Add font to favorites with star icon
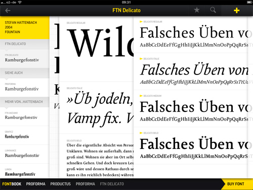 click(197, 10)
